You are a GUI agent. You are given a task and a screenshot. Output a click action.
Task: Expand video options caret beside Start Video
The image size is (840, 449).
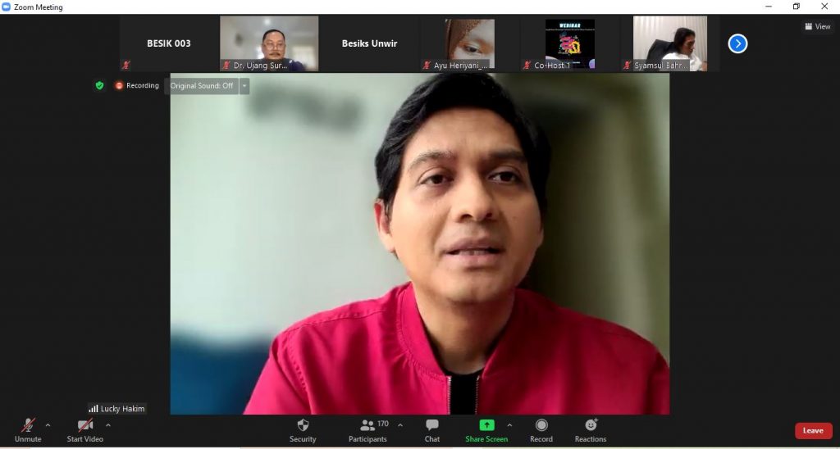coord(108,425)
